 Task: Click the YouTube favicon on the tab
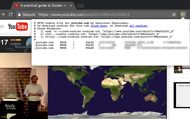[x=16, y=5]
